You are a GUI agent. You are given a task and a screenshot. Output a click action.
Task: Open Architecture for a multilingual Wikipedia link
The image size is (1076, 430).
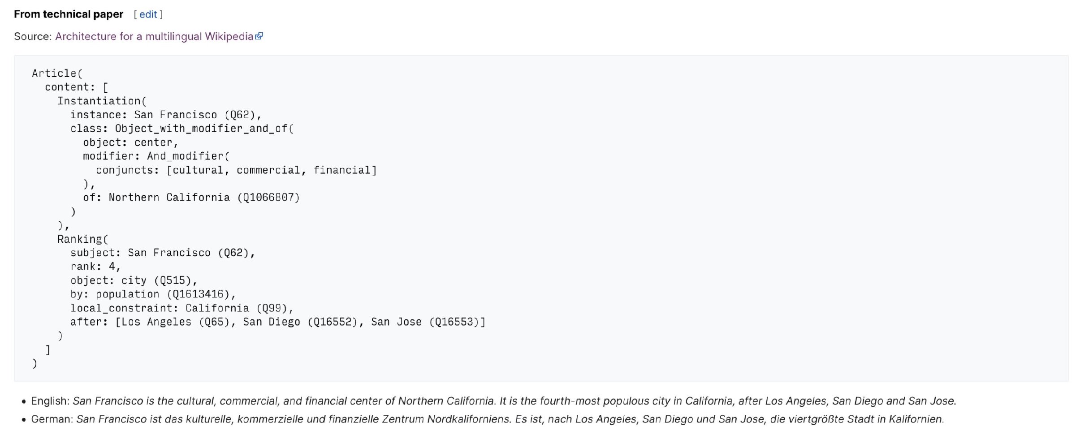pyautogui.click(x=154, y=36)
